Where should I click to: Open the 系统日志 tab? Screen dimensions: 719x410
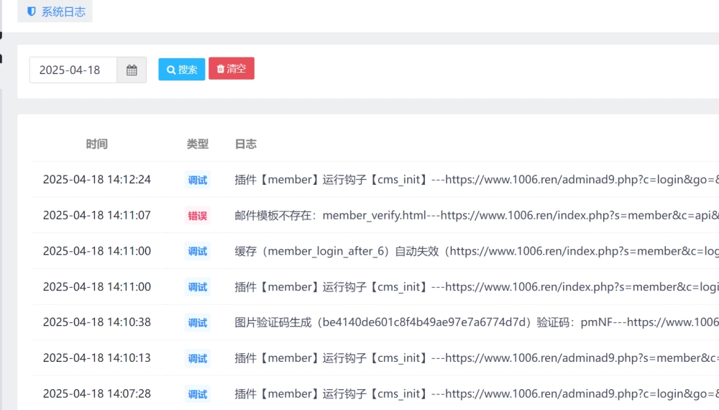[55, 11]
